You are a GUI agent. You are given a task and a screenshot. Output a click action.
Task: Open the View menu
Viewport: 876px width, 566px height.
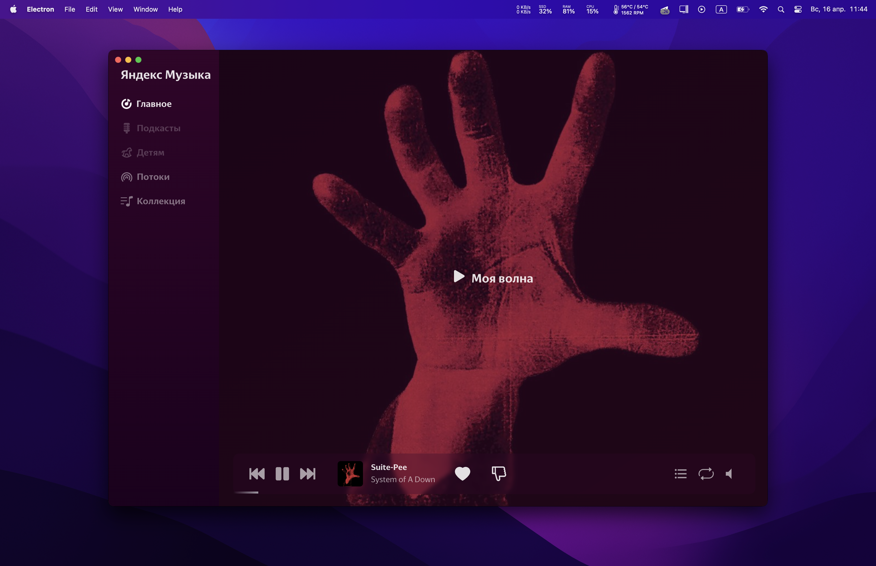[x=115, y=9]
